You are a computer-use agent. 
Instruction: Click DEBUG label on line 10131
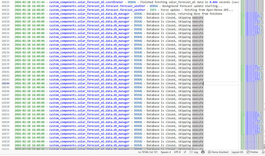point(138,33)
